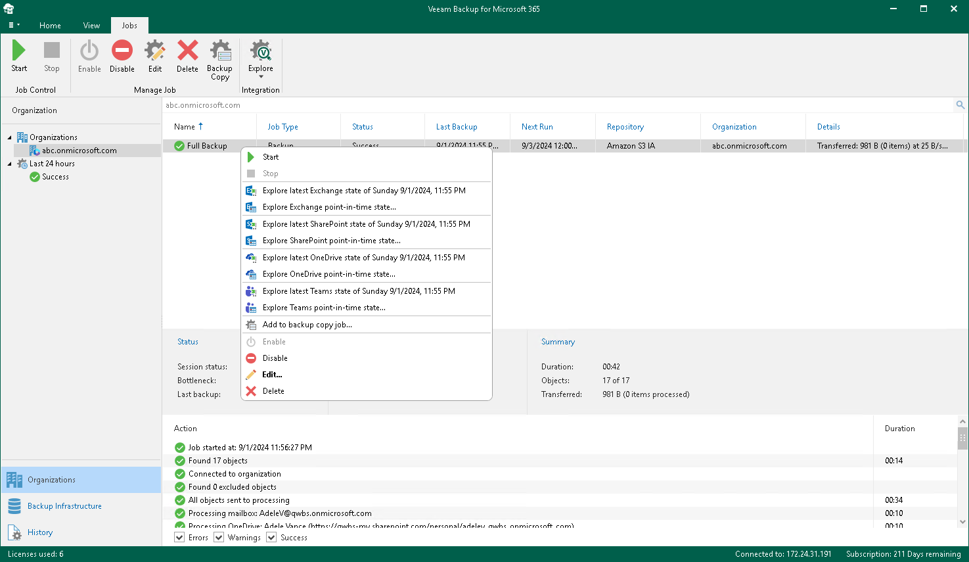Choose Explore latest Teams state menu entry
This screenshot has width=969, height=562.
tap(367, 291)
